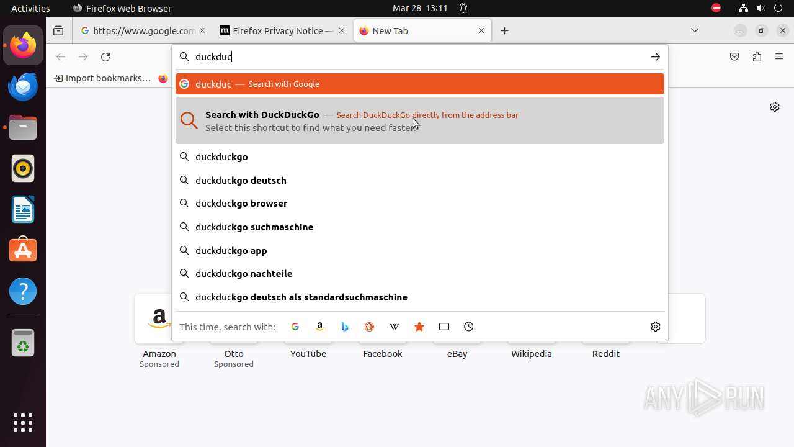Screen dimensions: 794x447
Task: Search open tabs with tabs icon
Action: 444,327
